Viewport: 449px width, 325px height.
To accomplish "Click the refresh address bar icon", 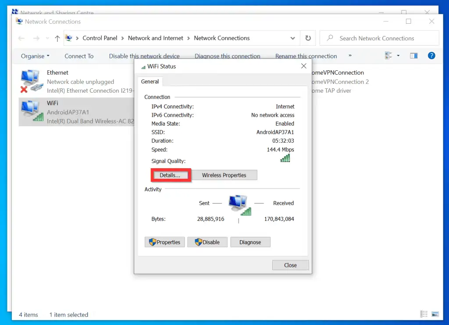I will pos(308,38).
